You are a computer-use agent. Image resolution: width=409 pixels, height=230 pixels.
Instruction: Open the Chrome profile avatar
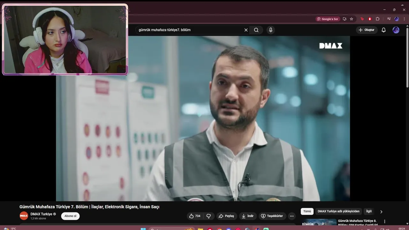[x=397, y=19]
